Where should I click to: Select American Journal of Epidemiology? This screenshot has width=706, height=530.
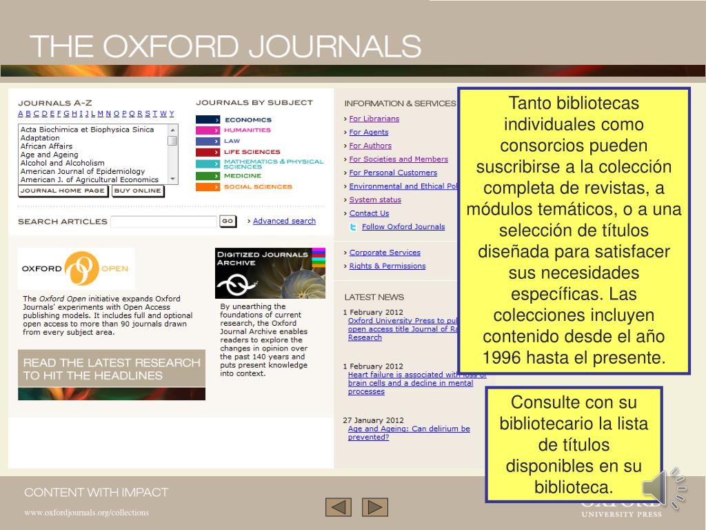[83, 171]
